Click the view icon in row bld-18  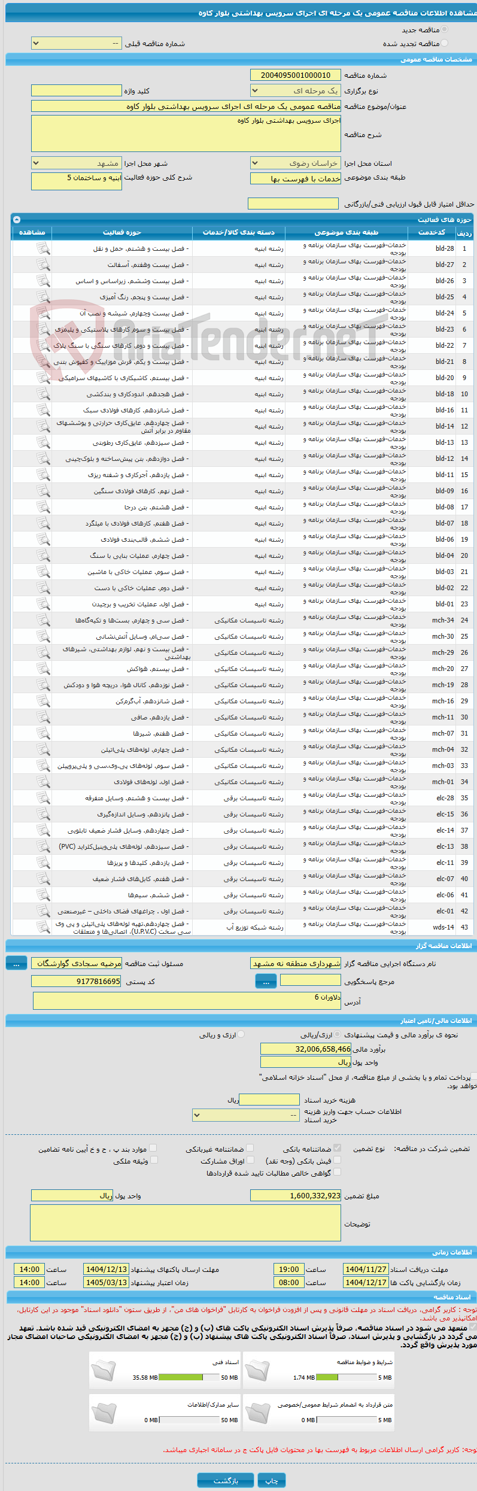[43, 394]
